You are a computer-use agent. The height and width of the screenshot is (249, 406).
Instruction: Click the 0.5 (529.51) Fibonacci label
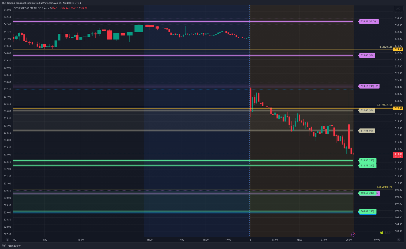[x=385, y=47]
